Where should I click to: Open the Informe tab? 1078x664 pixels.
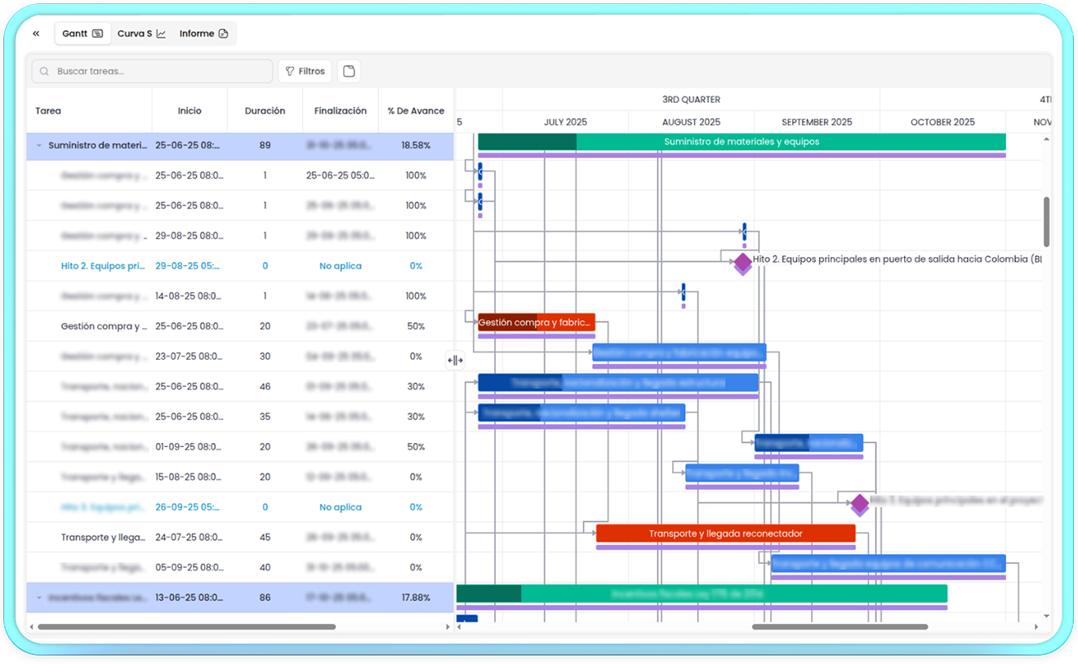pyautogui.click(x=203, y=33)
